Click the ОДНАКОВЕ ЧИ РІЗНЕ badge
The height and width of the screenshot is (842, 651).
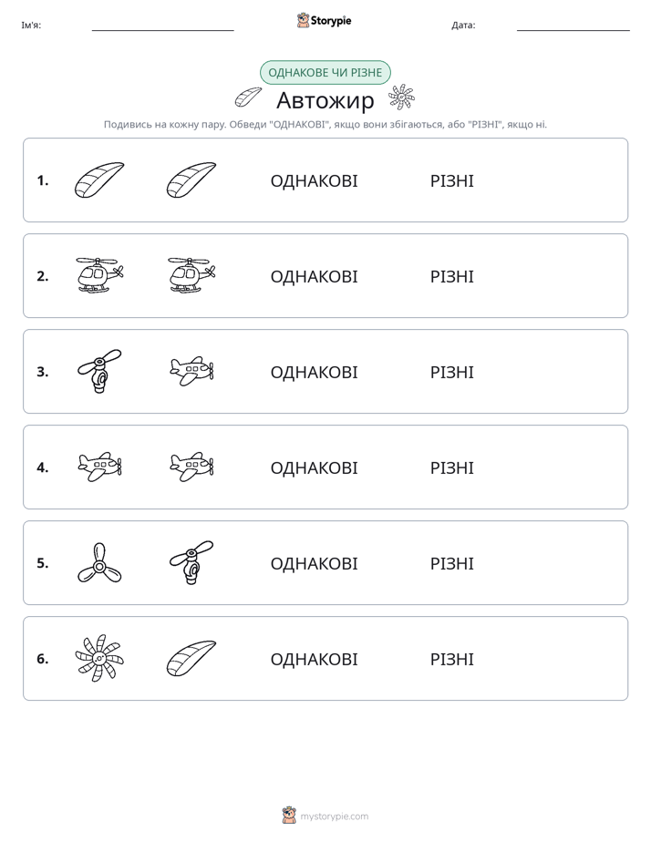click(325, 73)
